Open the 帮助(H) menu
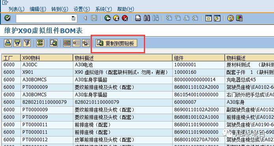The image size is (274, 146). [x=125, y=9]
